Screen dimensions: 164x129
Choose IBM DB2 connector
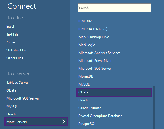coord(85,21)
